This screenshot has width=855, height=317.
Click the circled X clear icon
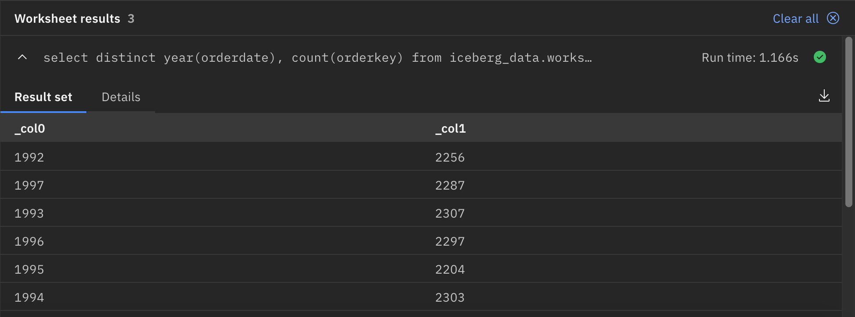[x=833, y=18]
